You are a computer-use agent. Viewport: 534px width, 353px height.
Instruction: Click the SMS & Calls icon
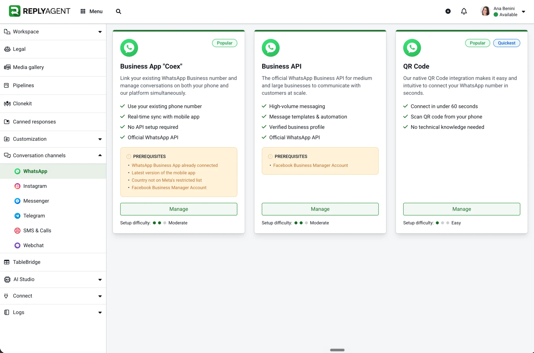click(17, 231)
